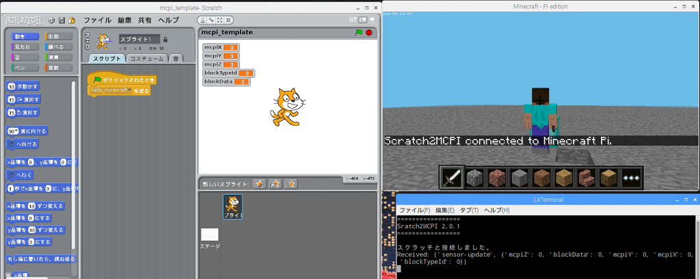Set rotation style to don't rotate
The width and height of the screenshot is (700, 279).
[87, 46]
